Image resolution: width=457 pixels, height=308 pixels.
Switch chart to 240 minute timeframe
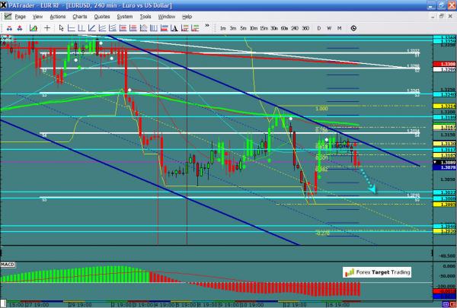295,27
